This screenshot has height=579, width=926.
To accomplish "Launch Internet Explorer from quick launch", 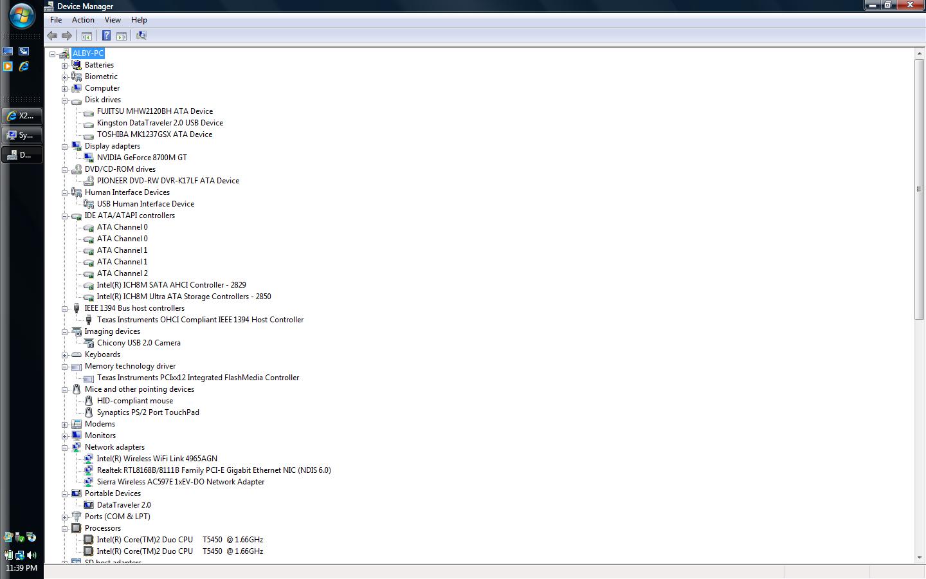I will pyautogui.click(x=24, y=66).
